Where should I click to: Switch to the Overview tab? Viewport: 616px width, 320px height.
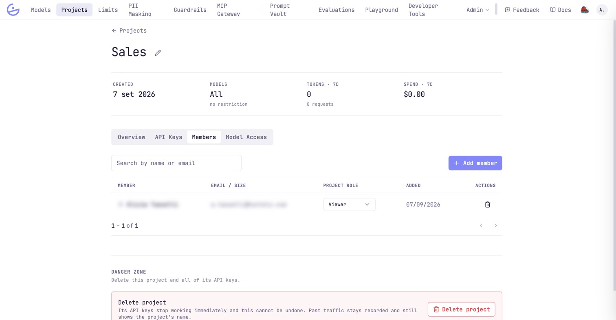131,137
